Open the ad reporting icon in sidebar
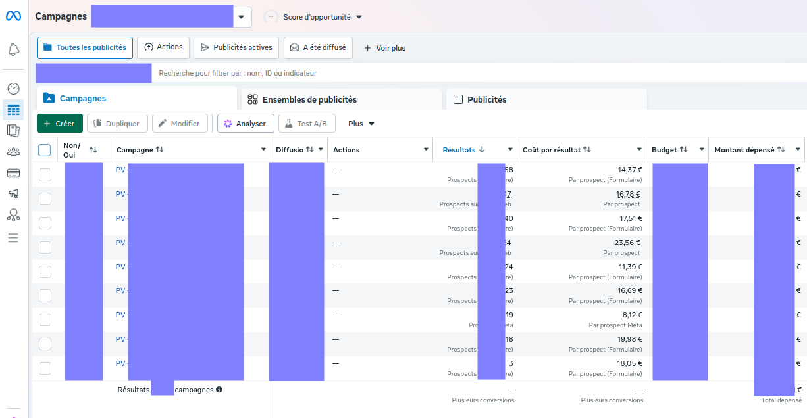 pos(13,131)
